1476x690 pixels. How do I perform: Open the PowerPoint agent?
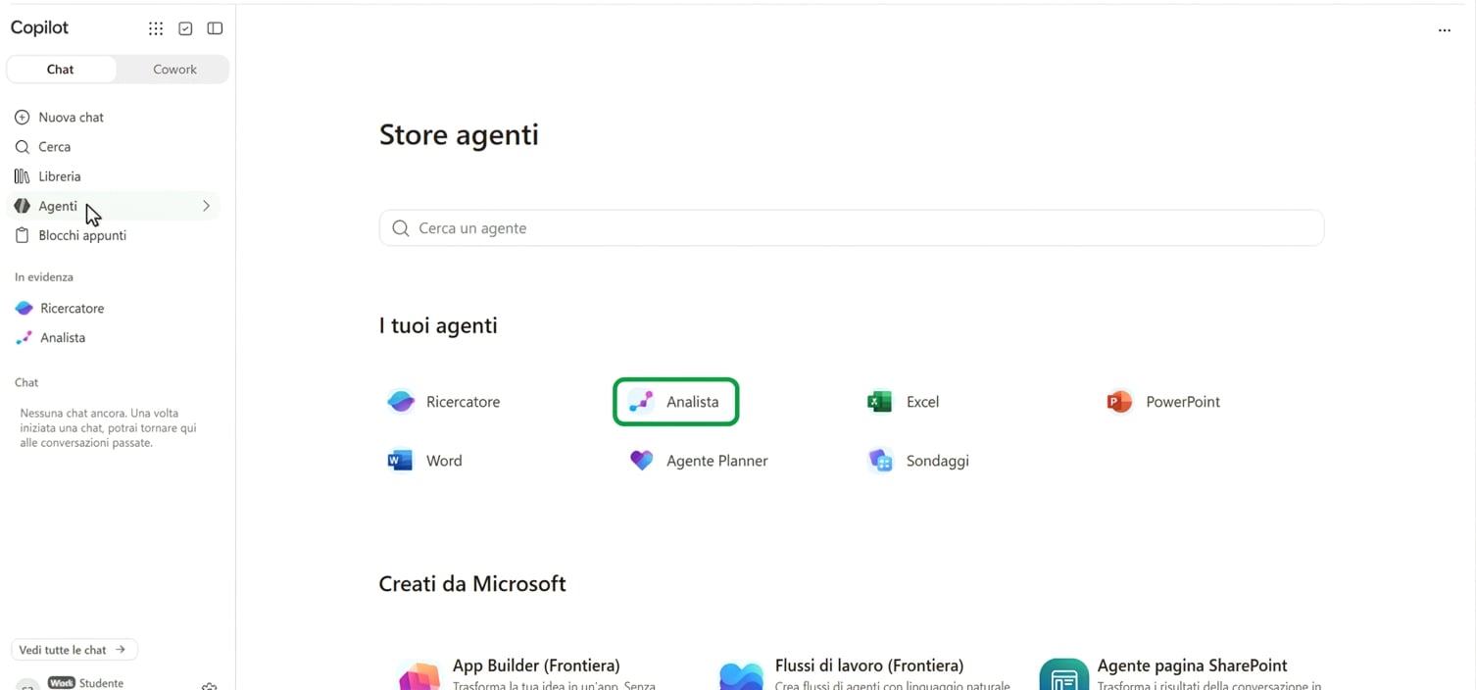pyautogui.click(x=1163, y=402)
